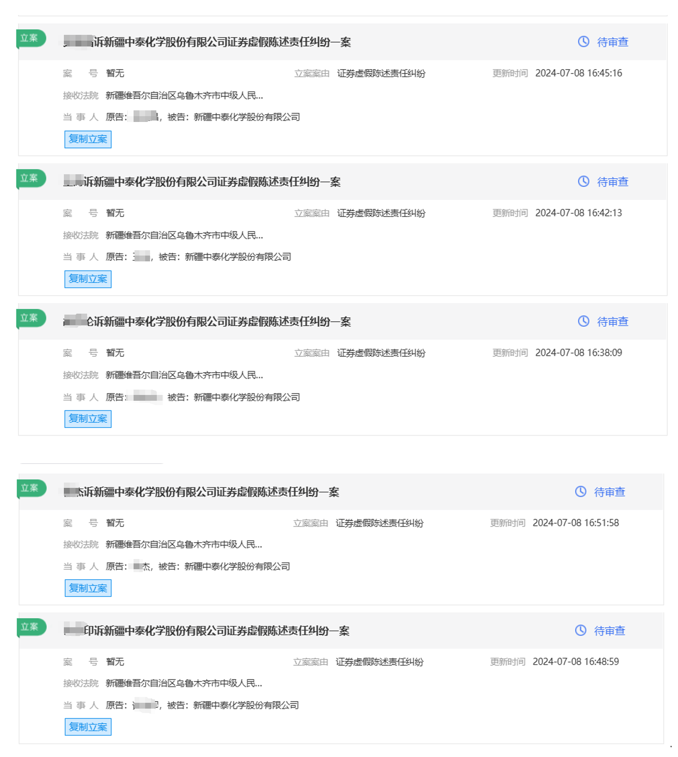Click 复制立案 on the case updated 16:38:09

tap(88, 419)
